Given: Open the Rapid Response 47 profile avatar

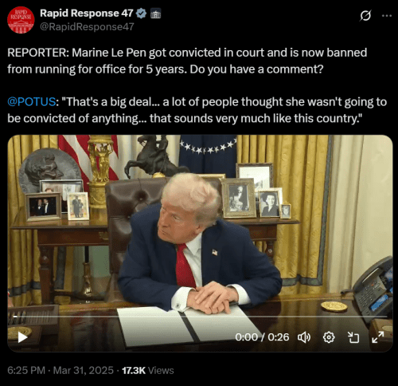Looking at the screenshot, I should pyautogui.click(x=21, y=20).
